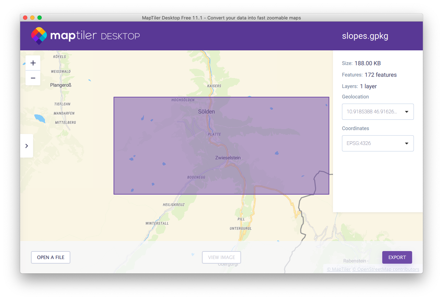The image size is (443, 300).
Task: Click the View Image button
Action: 221,257
